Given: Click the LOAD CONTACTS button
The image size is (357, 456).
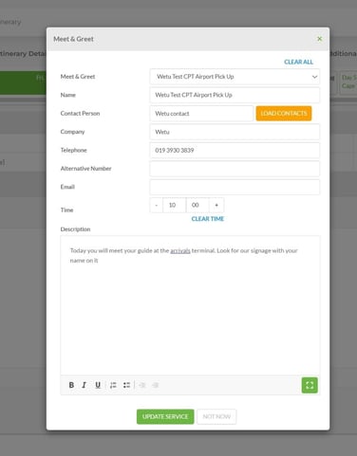Looking at the screenshot, I should (x=284, y=114).
